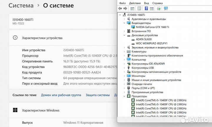Open the Справка menu
Image resolution: width=212 pixels, height=127 pixels.
click(157, 3)
